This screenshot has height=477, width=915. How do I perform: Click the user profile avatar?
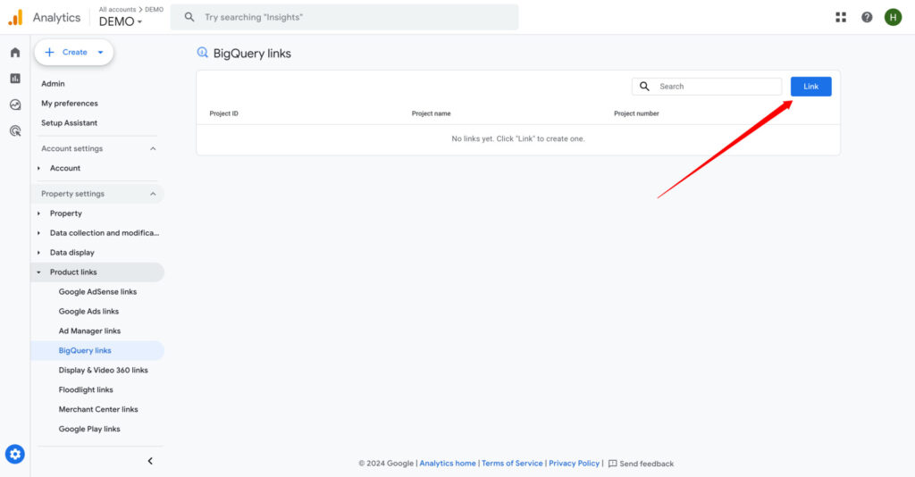(893, 17)
